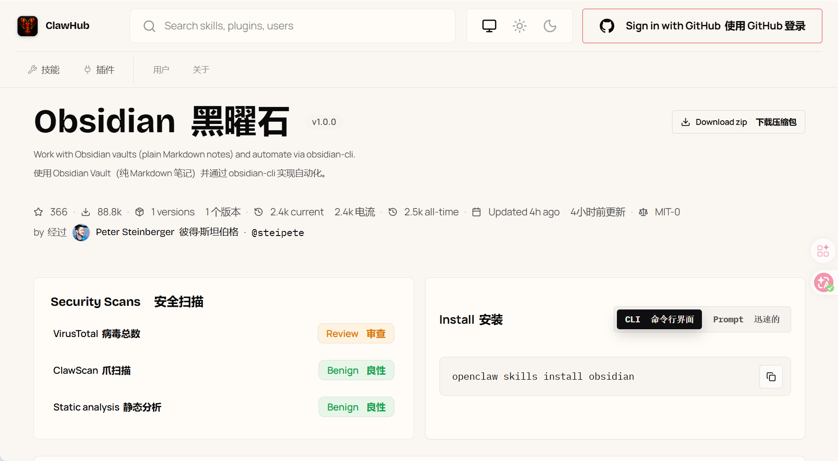The height and width of the screenshot is (461, 838).
Task: Click the Security Scans heading
Action: (127, 302)
